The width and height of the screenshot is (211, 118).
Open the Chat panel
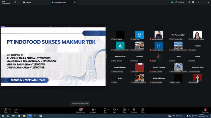(x=105, y=110)
